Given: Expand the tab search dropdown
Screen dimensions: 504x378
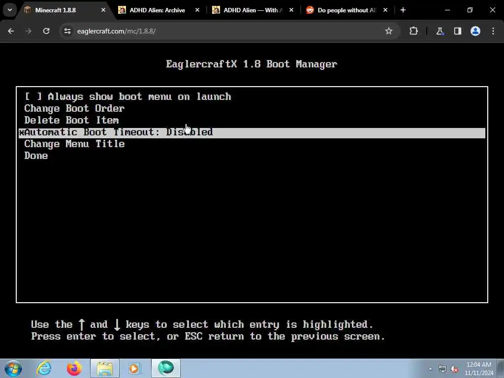Looking at the screenshot, I should point(10,10).
